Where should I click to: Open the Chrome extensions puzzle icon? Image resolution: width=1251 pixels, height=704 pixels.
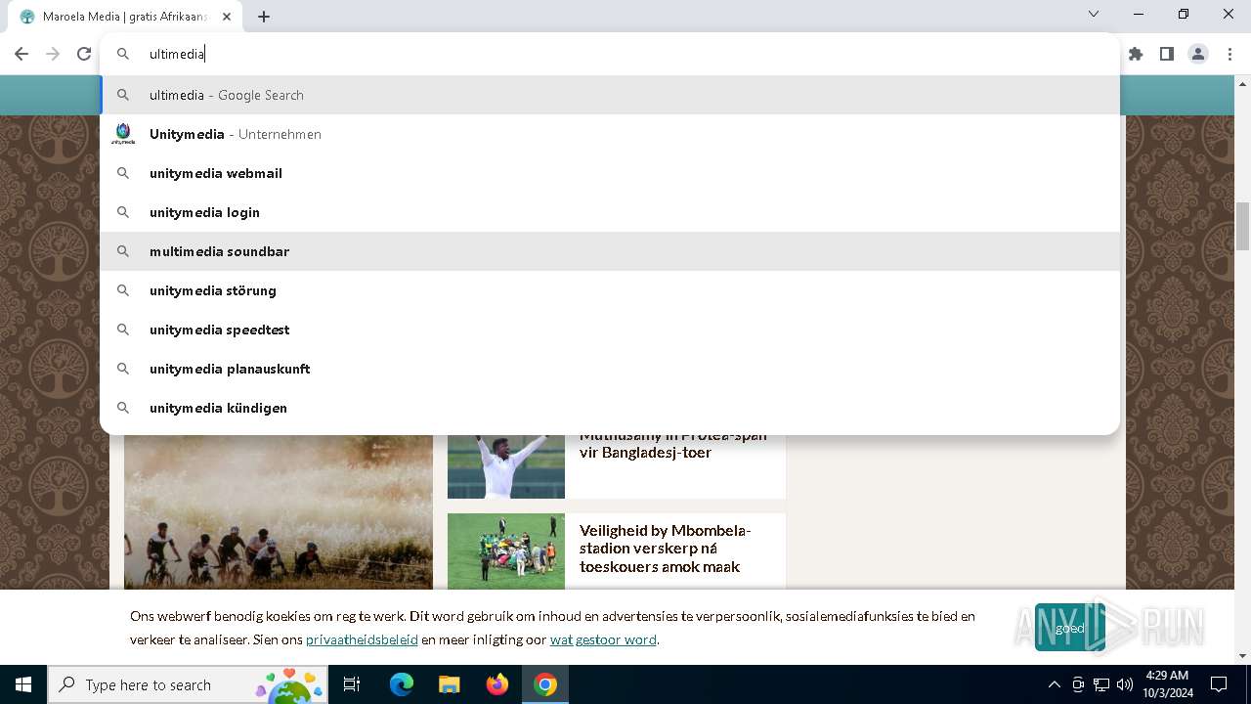coord(1136,54)
